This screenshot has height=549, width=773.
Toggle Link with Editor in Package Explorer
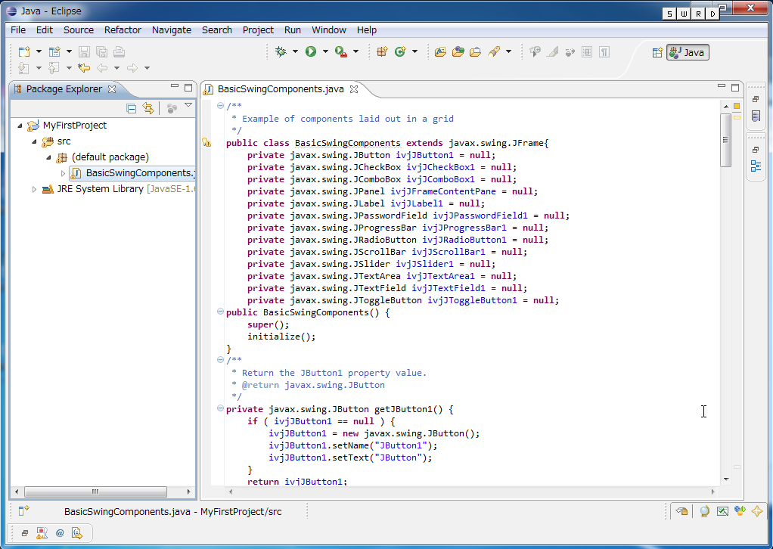coord(148,108)
